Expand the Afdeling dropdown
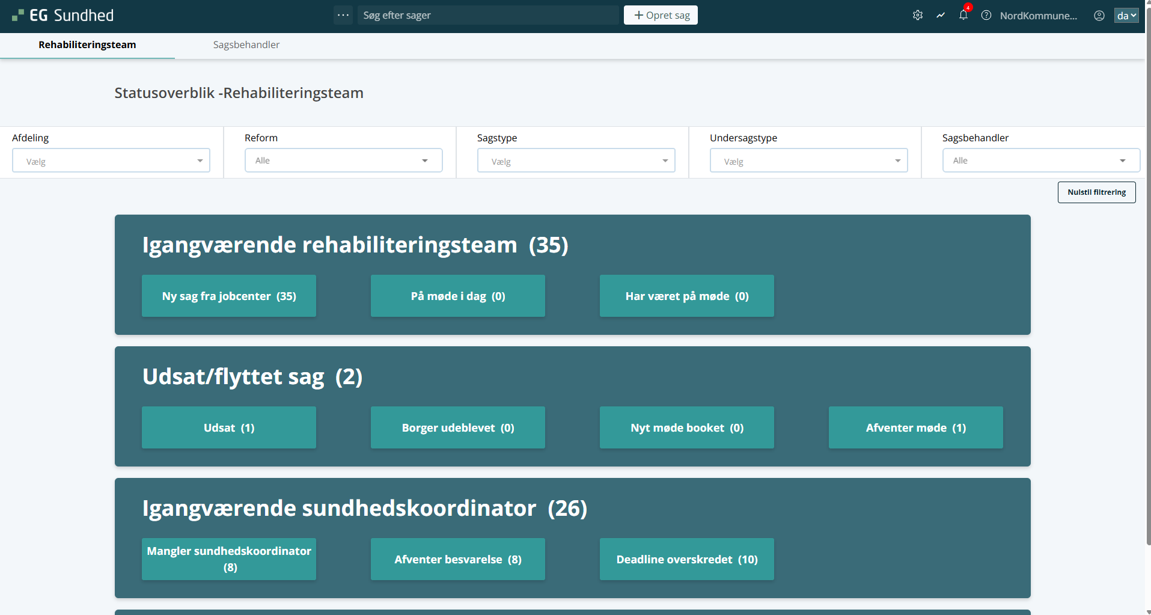 (x=111, y=161)
